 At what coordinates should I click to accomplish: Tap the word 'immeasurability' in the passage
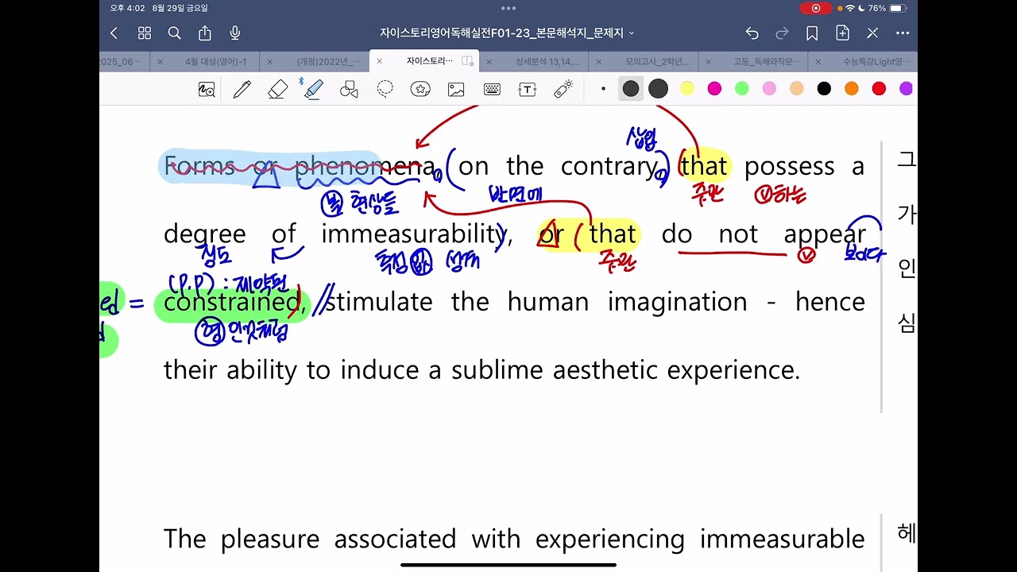point(413,234)
